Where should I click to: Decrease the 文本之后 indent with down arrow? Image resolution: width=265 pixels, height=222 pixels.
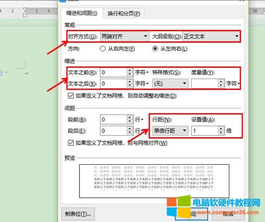[x=130, y=86]
